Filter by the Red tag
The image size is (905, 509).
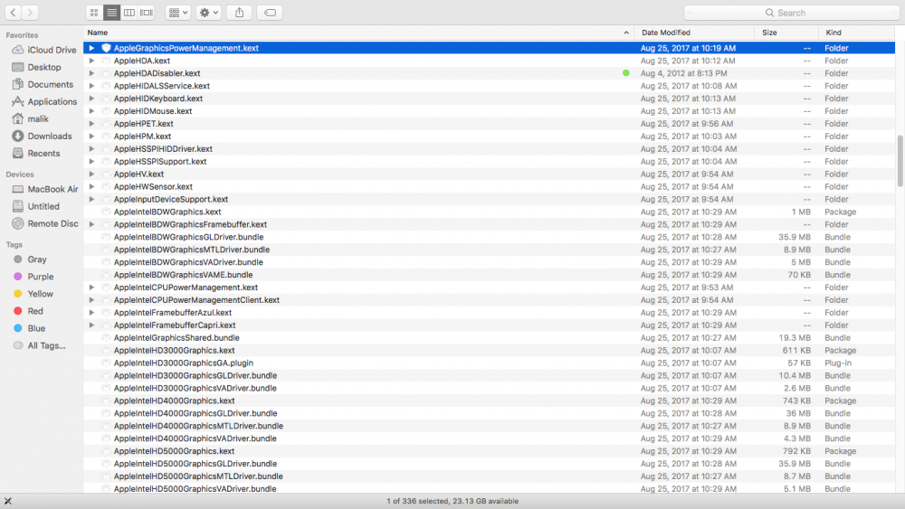pyautogui.click(x=28, y=312)
